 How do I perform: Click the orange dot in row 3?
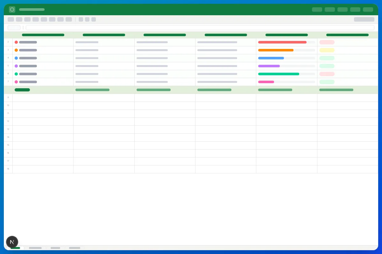point(16,50)
